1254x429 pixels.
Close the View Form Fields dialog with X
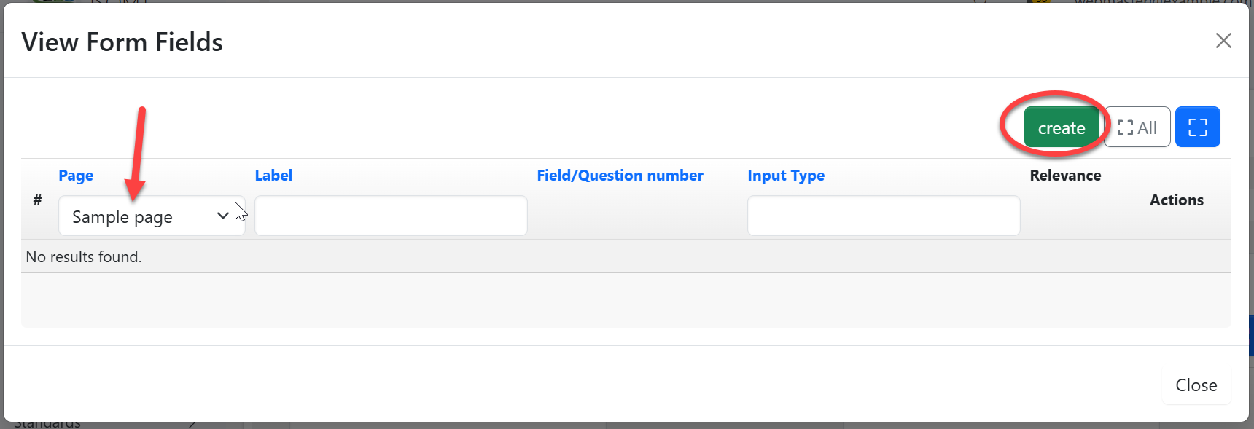pyautogui.click(x=1223, y=41)
